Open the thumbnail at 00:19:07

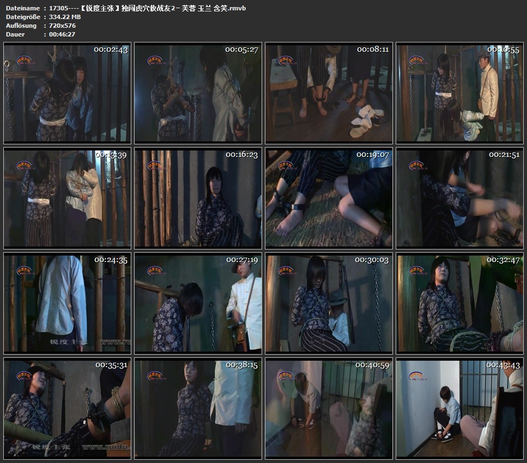click(x=329, y=198)
